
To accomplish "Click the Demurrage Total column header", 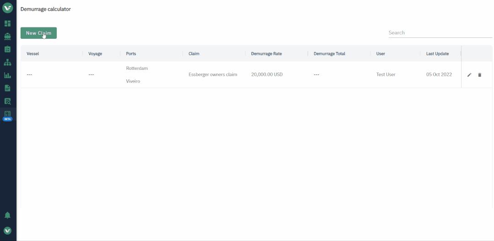I will click(329, 54).
